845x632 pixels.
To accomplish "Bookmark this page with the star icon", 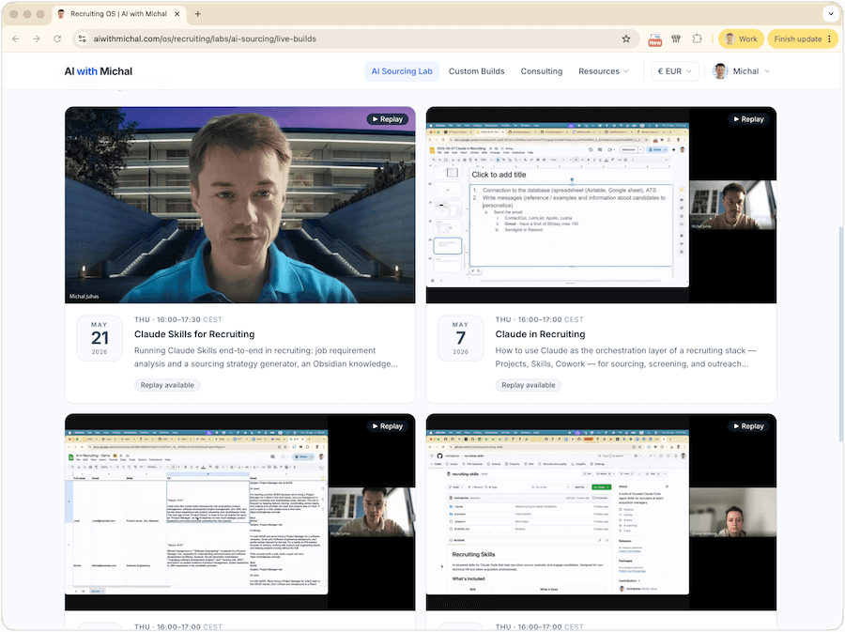I will point(625,39).
